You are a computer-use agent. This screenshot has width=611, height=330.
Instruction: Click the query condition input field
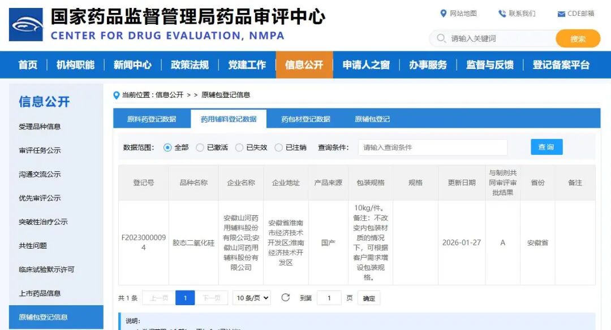[432, 147]
